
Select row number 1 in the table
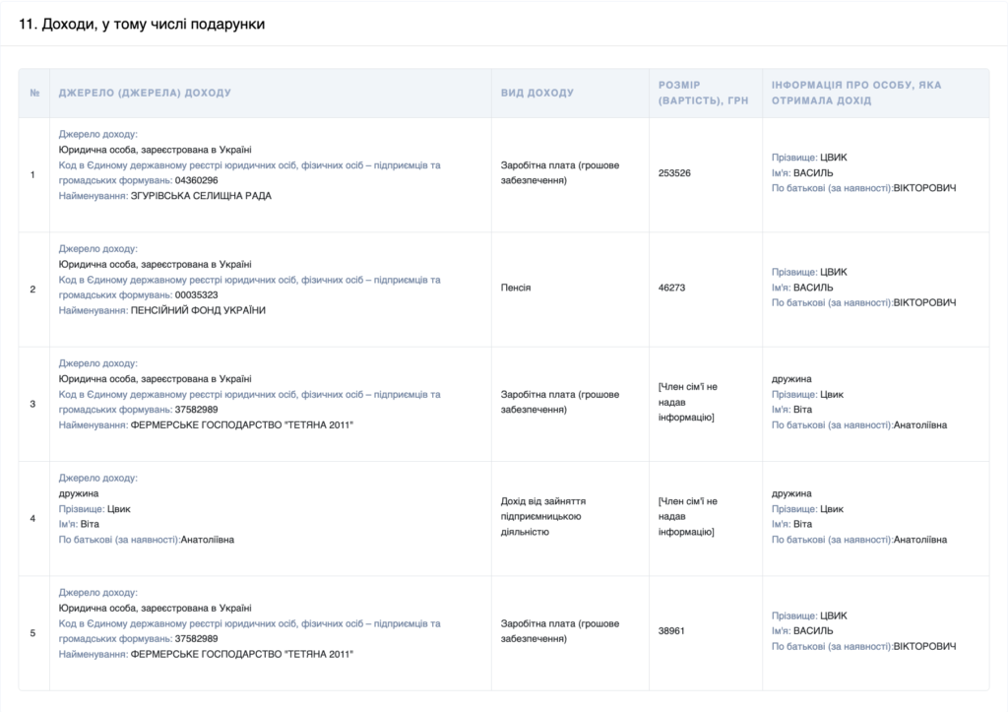pos(33,174)
